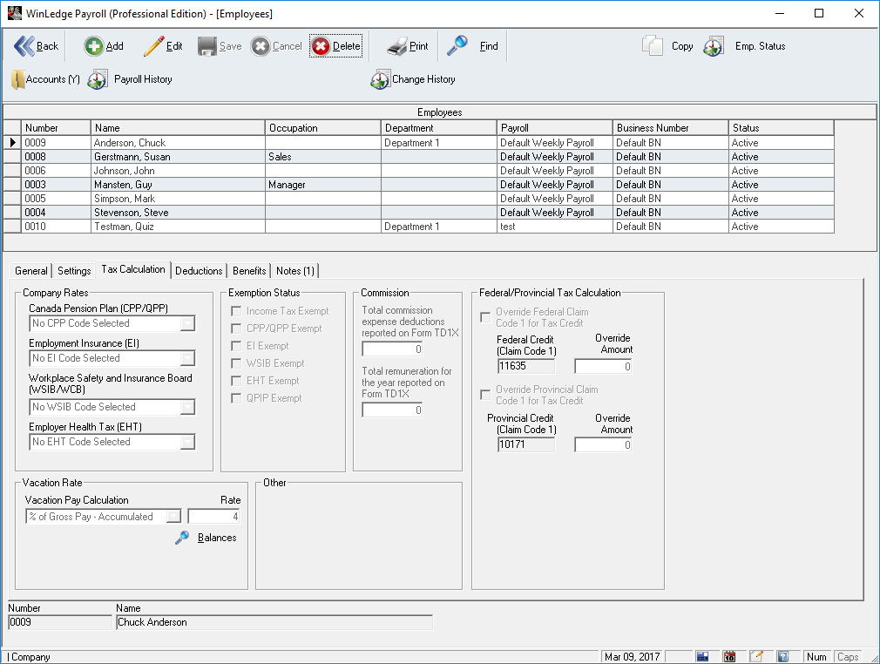Switch to the Deductions tab

click(199, 271)
